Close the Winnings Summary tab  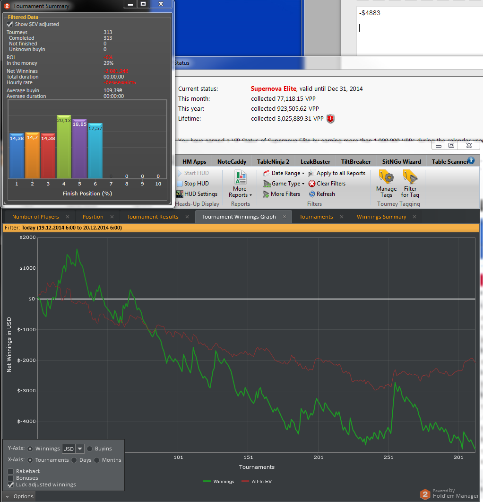coord(414,217)
